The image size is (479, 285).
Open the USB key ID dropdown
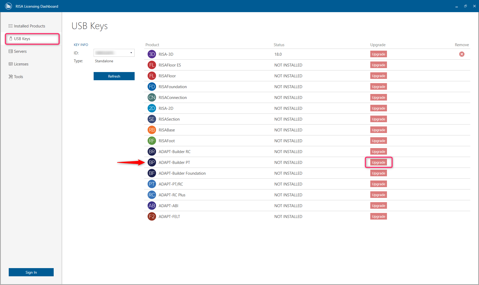(x=131, y=53)
